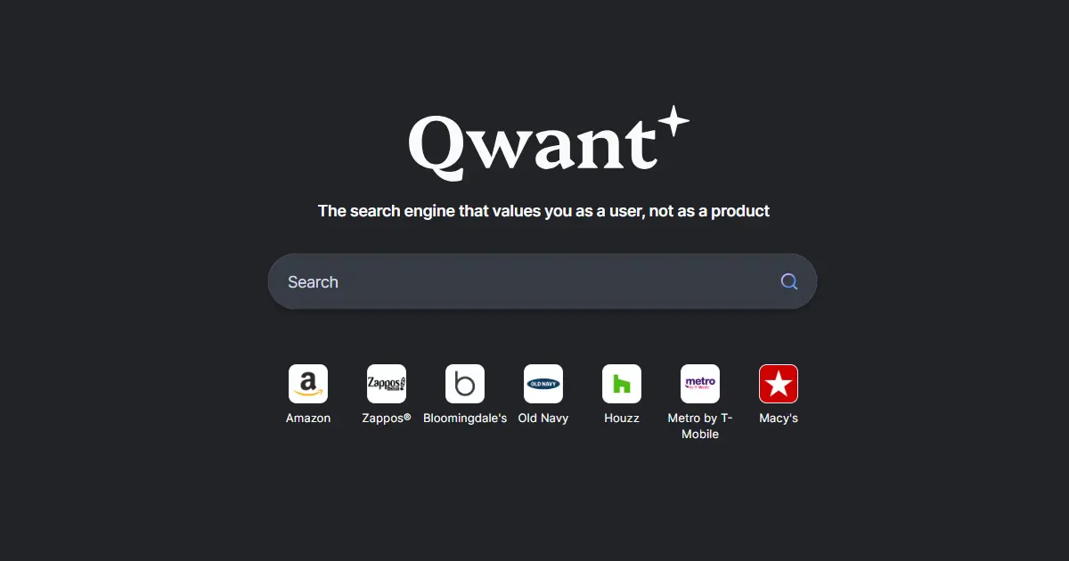Click the magnifying glass search icon
This screenshot has width=1069, height=561.
[x=788, y=281]
